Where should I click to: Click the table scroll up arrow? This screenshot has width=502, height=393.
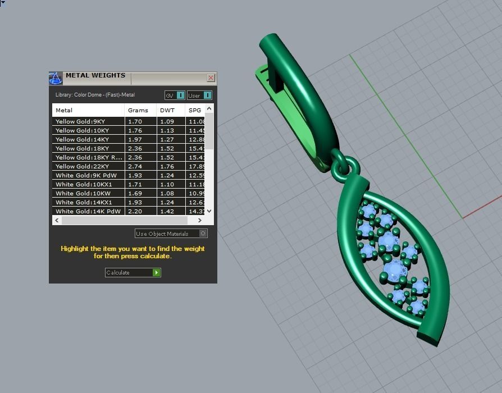point(209,108)
